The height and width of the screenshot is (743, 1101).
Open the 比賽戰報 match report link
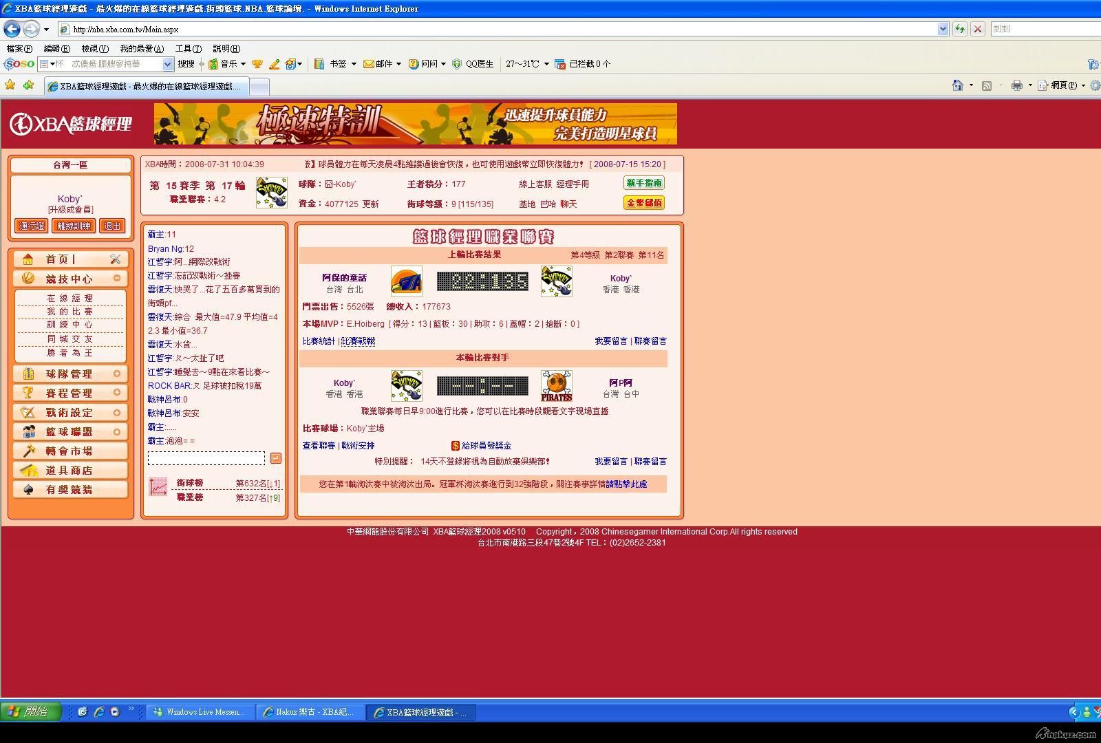(x=358, y=341)
